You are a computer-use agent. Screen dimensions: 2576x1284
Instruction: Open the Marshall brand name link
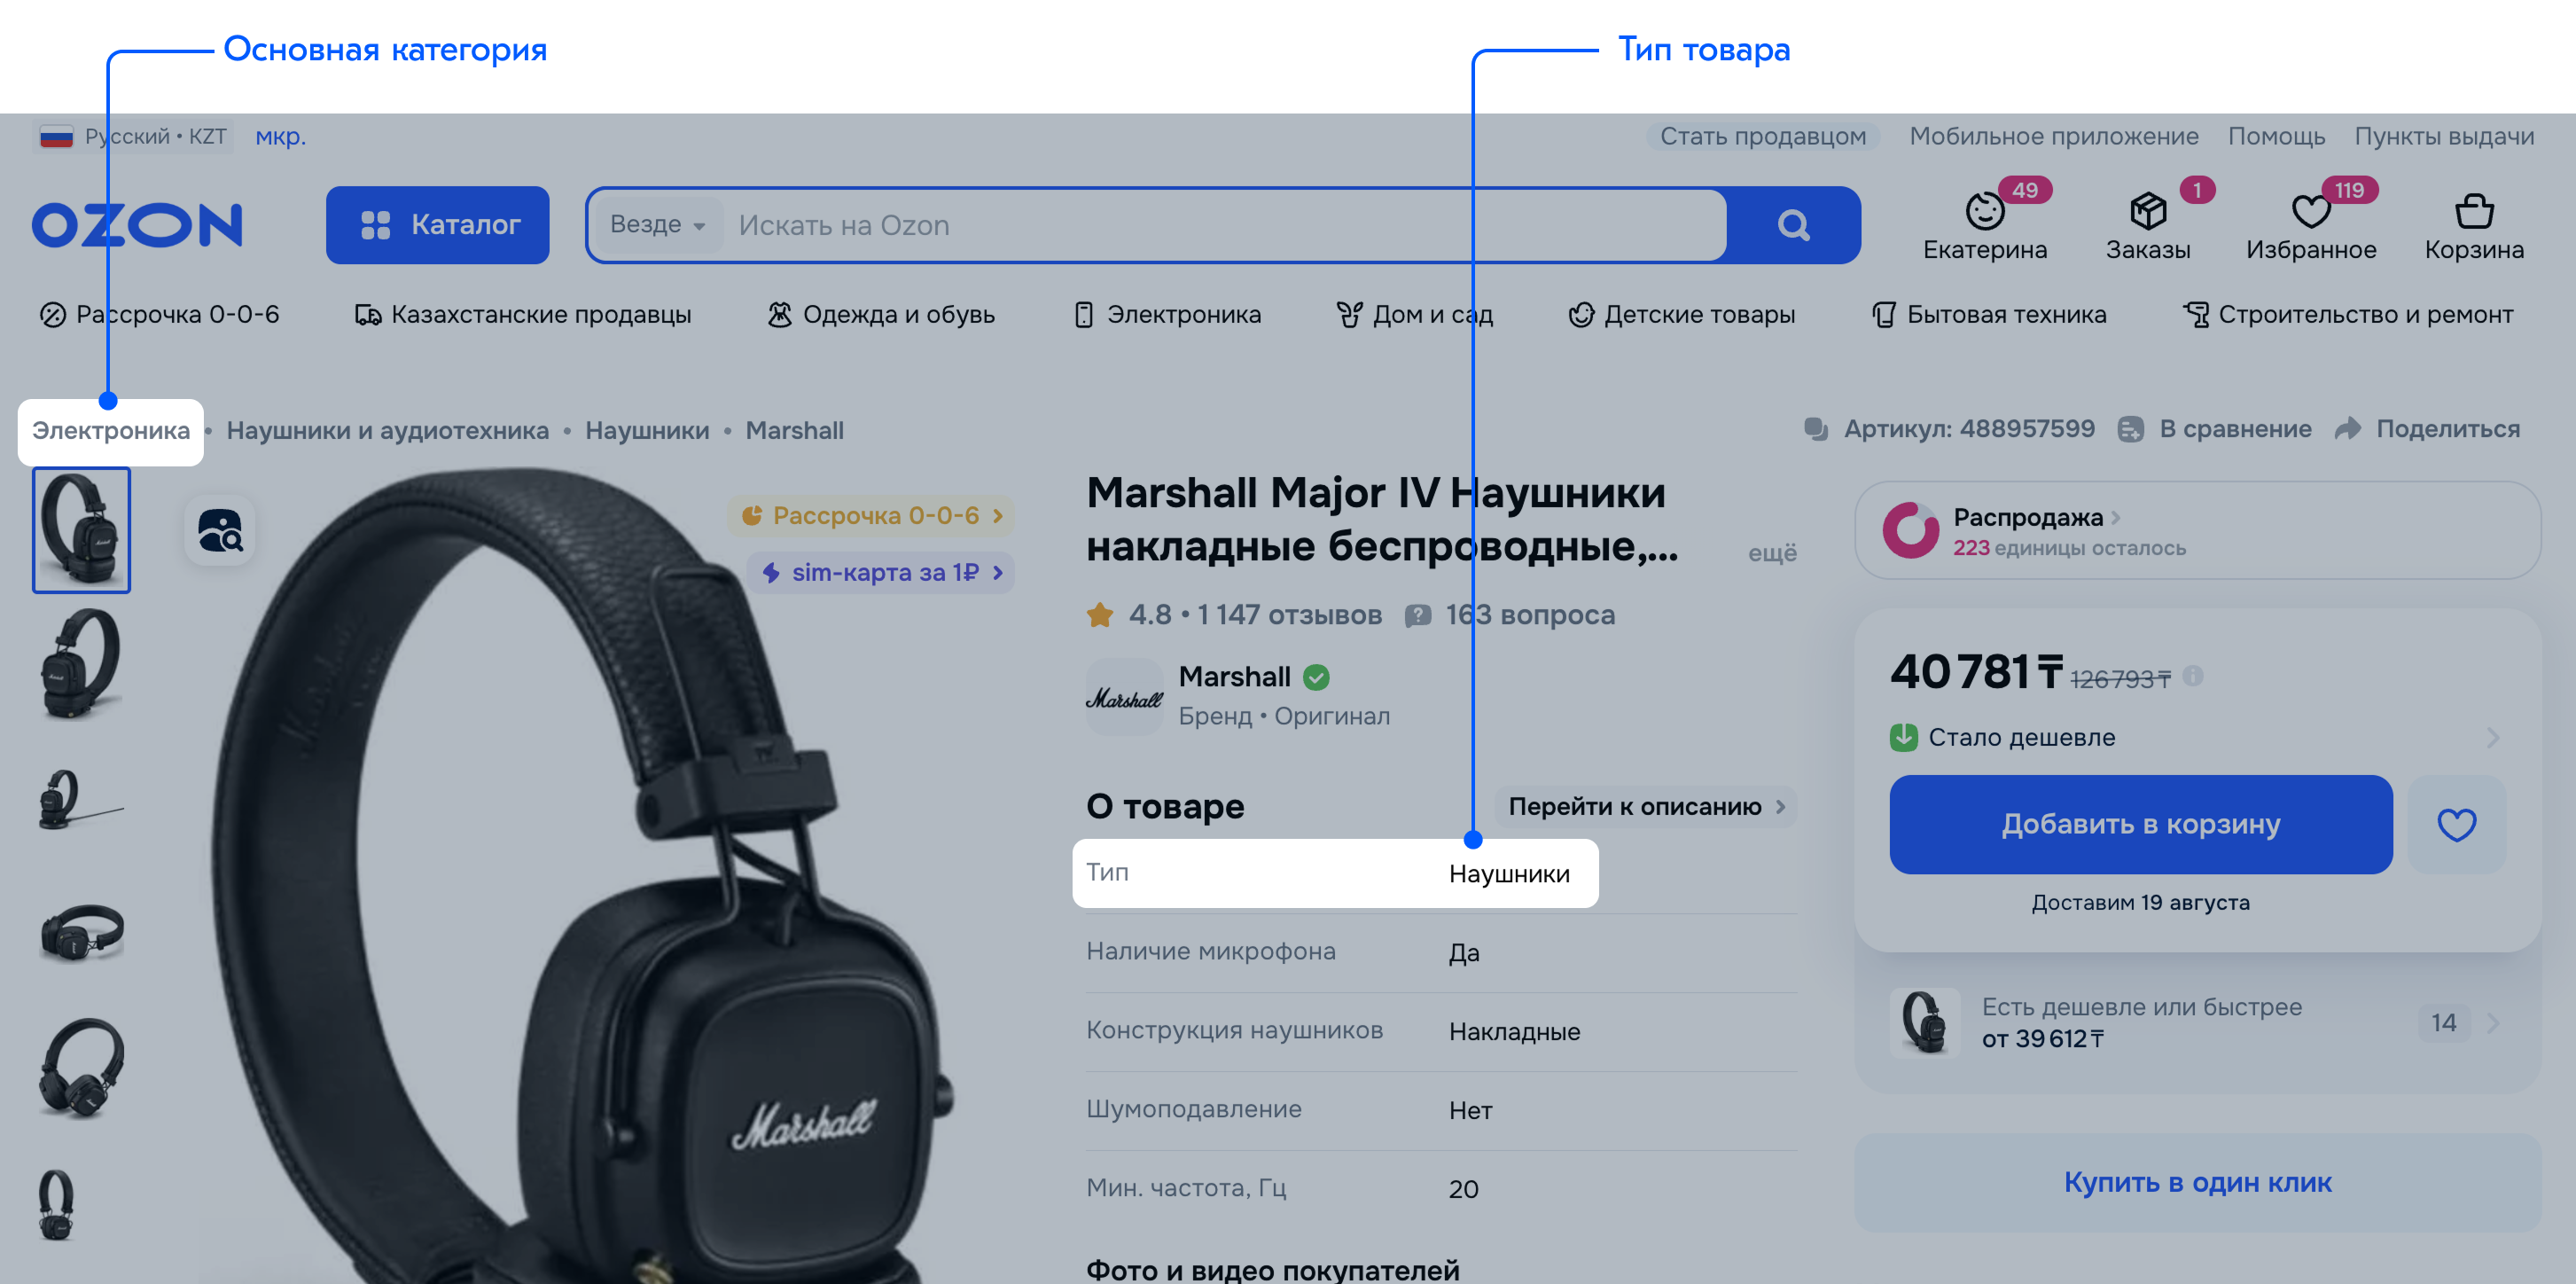tap(1235, 677)
